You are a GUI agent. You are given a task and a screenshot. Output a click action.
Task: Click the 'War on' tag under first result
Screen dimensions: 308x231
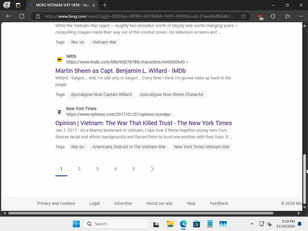77,42
